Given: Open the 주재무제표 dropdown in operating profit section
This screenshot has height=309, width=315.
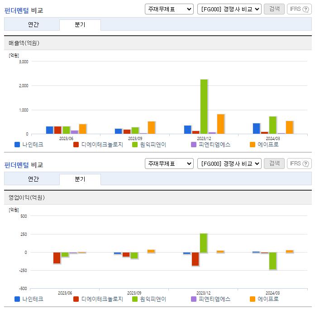Looking at the screenshot, I should [169, 164].
